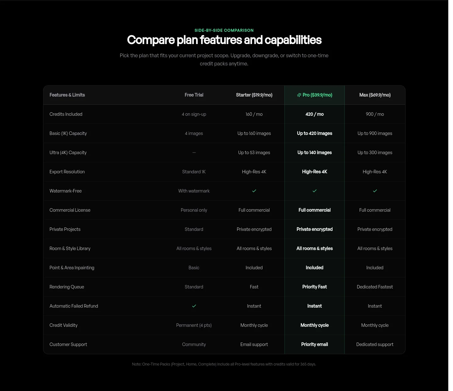Click Free Trial Automatic Failed Refund checkmark
453x391 pixels.
[194, 306]
